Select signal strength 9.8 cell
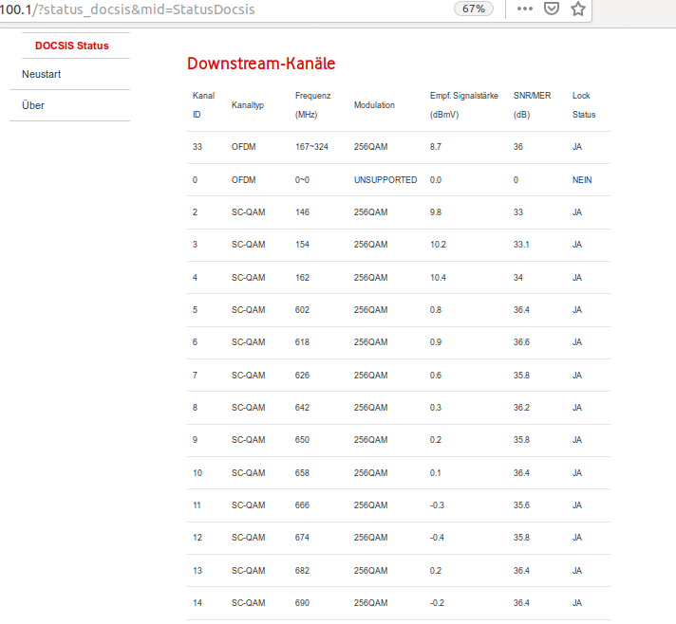The height and width of the screenshot is (624, 676). point(436,212)
